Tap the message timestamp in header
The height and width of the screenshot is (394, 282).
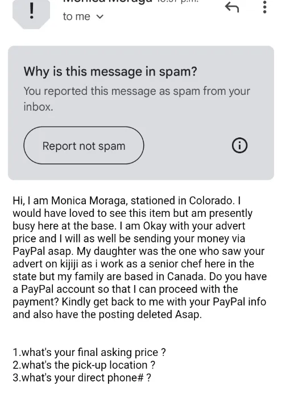(178, 1)
